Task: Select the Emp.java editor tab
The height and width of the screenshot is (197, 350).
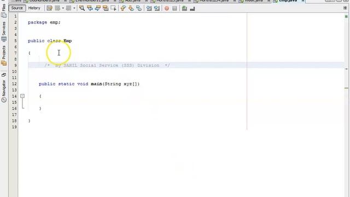Action: [289, 1]
